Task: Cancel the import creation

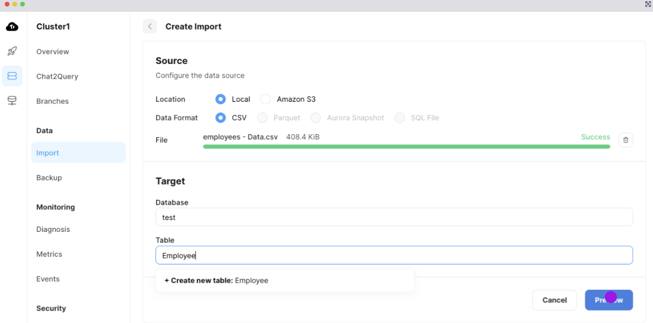Action: [554, 300]
